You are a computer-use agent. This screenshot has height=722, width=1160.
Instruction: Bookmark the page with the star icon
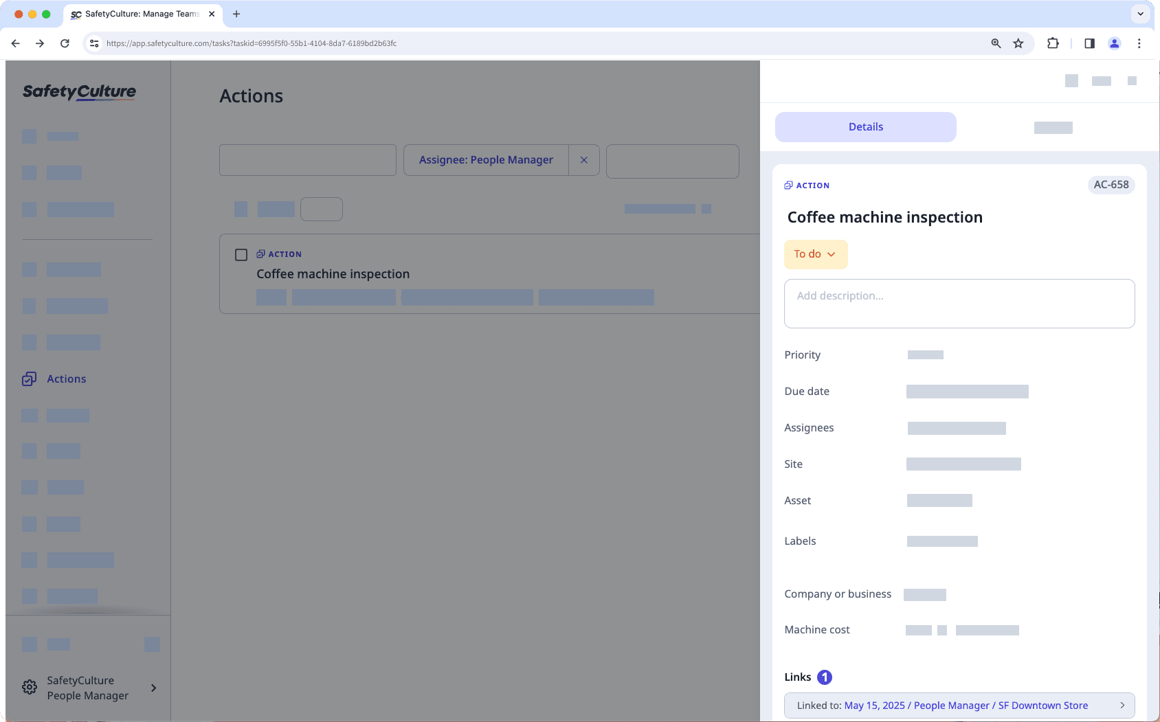click(x=1018, y=43)
